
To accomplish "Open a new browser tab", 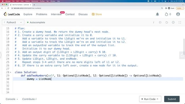I will (34, 5).
